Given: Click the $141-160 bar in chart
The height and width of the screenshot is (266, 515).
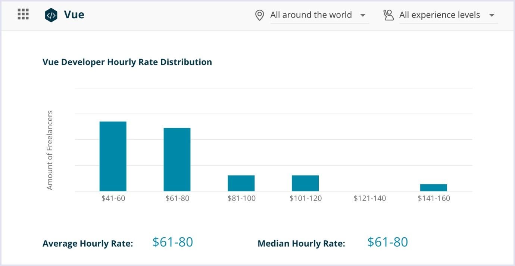Looking at the screenshot, I should (x=434, y=188).
